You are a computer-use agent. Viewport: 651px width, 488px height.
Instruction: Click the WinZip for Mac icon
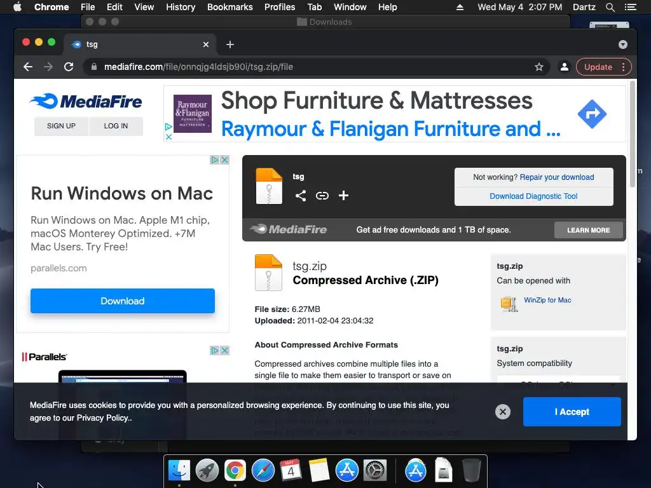coord(509,304)
